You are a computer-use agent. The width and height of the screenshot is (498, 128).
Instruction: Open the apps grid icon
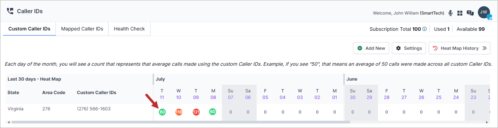[x=460, y=13]
